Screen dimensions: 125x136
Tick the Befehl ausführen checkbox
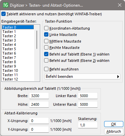[x=46, y=69]
